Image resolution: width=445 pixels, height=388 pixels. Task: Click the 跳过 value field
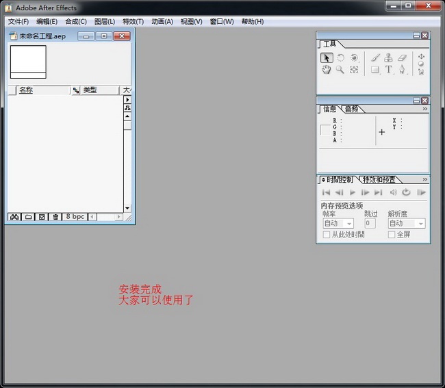coord(370,223)
